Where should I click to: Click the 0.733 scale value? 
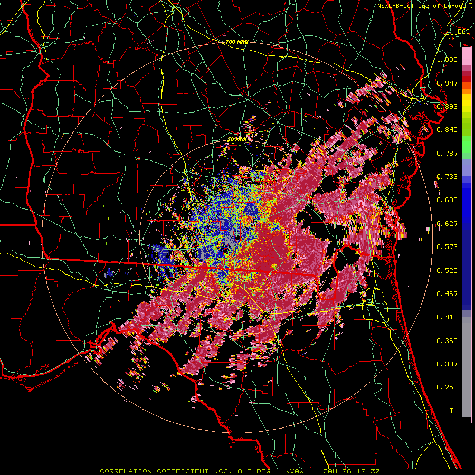447,177
